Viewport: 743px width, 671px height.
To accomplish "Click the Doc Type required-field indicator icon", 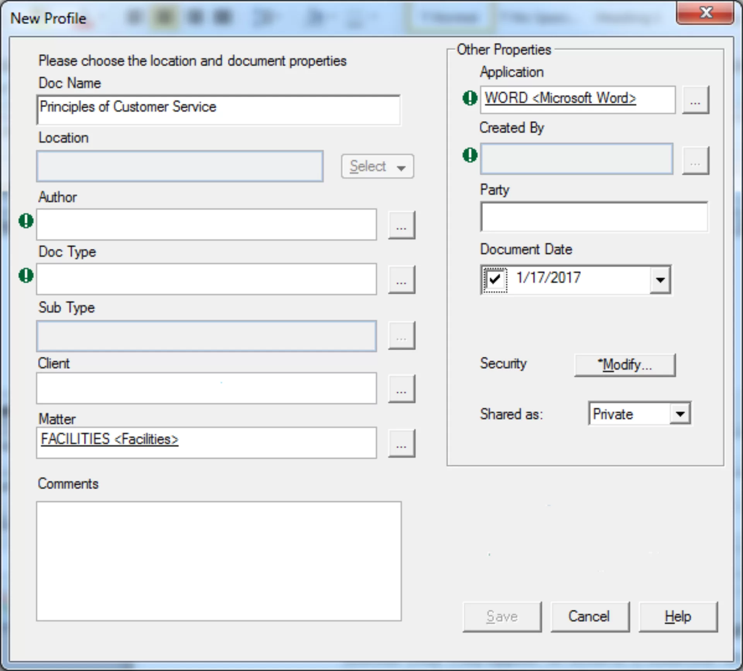I will tap(26, 276).
